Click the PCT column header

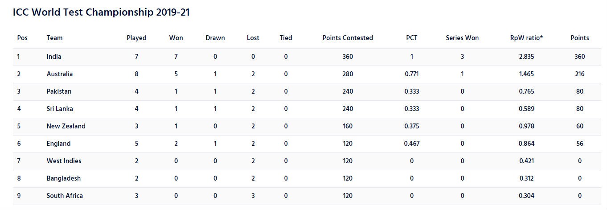[412, 38]
